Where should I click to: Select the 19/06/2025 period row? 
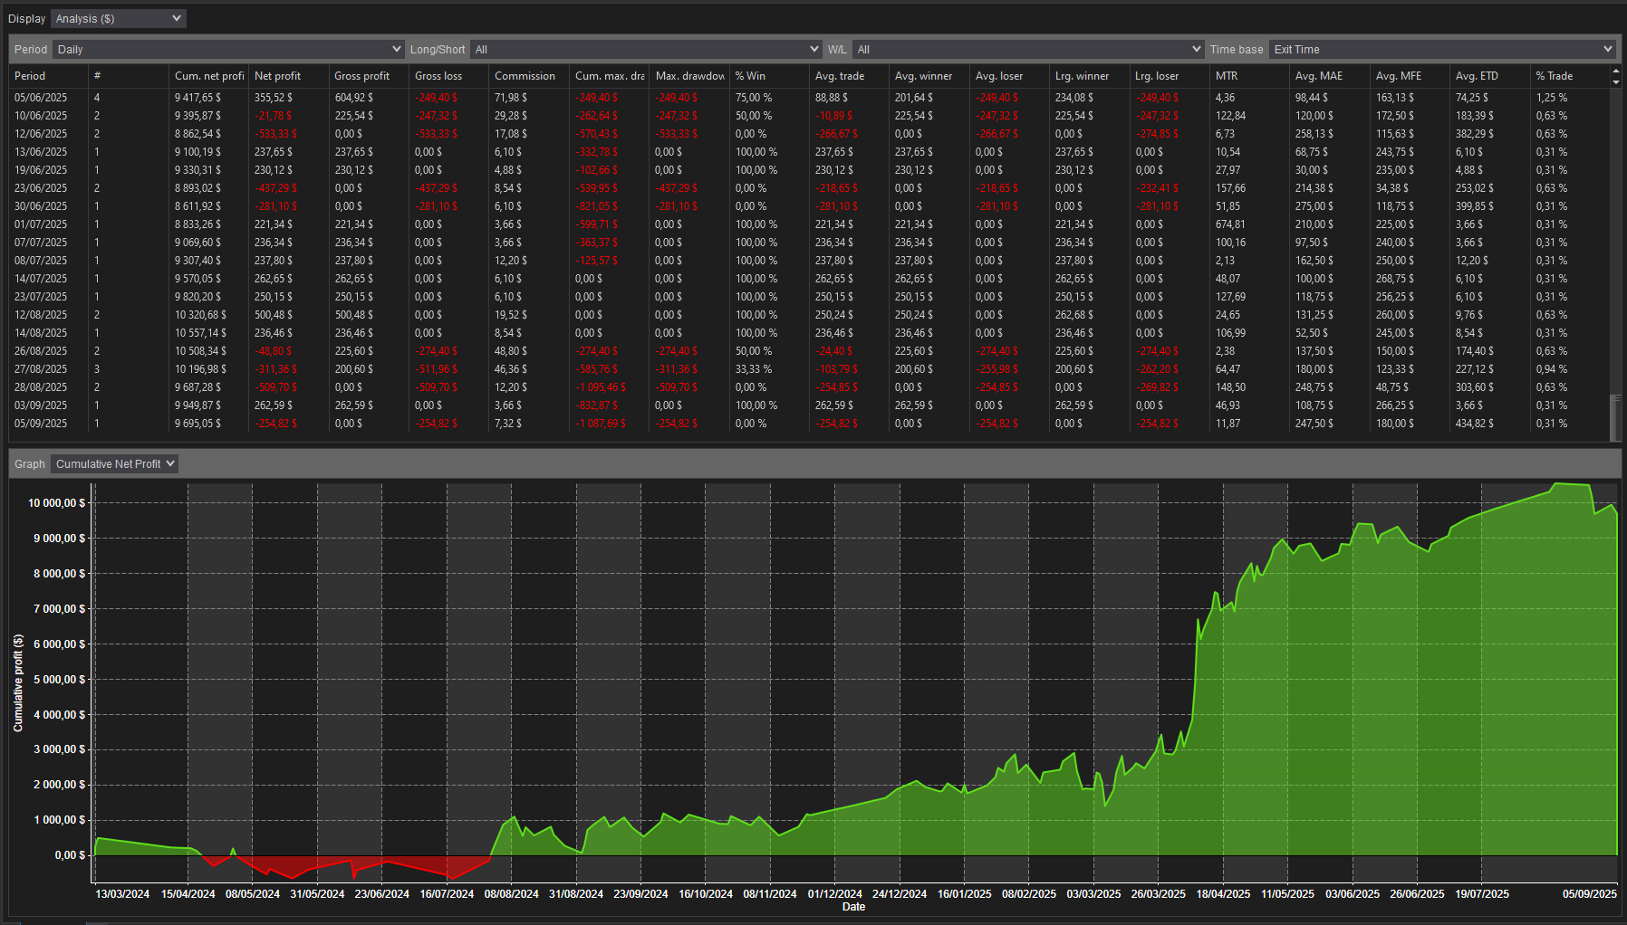point(809,170)
